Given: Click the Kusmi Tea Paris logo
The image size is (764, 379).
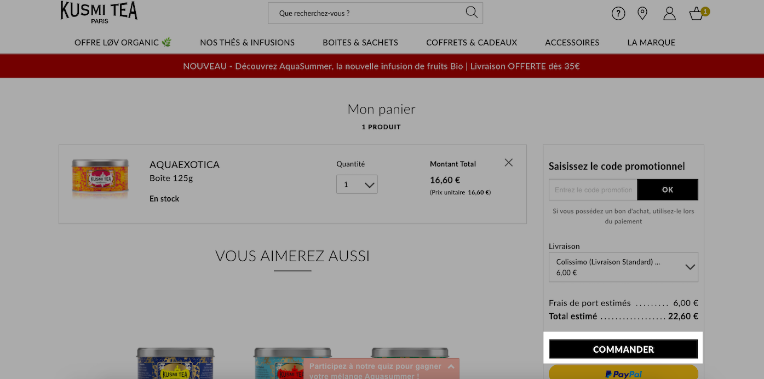Looking at the screenshot, I should [99, 12].
